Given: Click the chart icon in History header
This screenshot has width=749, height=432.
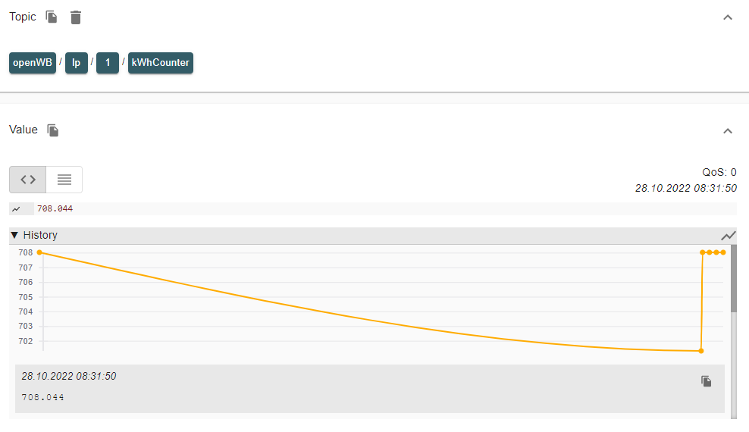Looking at the screenshot, I should click(729, 236).
